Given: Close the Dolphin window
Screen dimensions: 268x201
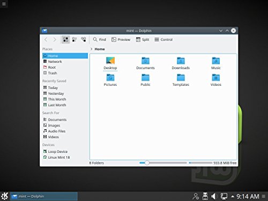Looking at the screenshot, I should click(233, 31).
